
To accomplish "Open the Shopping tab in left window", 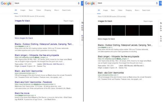I will (48, 10).
